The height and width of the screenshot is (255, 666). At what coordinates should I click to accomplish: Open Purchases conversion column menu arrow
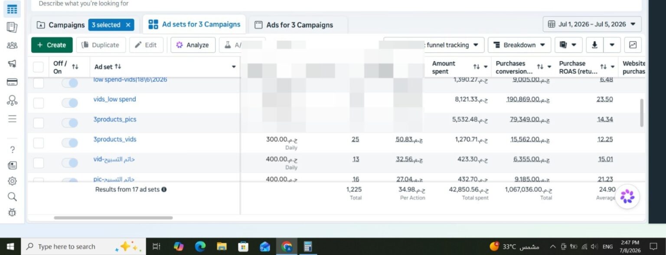(549, 67)
